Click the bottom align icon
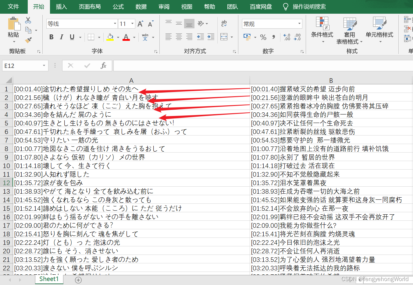This screenshot has width=413, height=285. [189, 23]
